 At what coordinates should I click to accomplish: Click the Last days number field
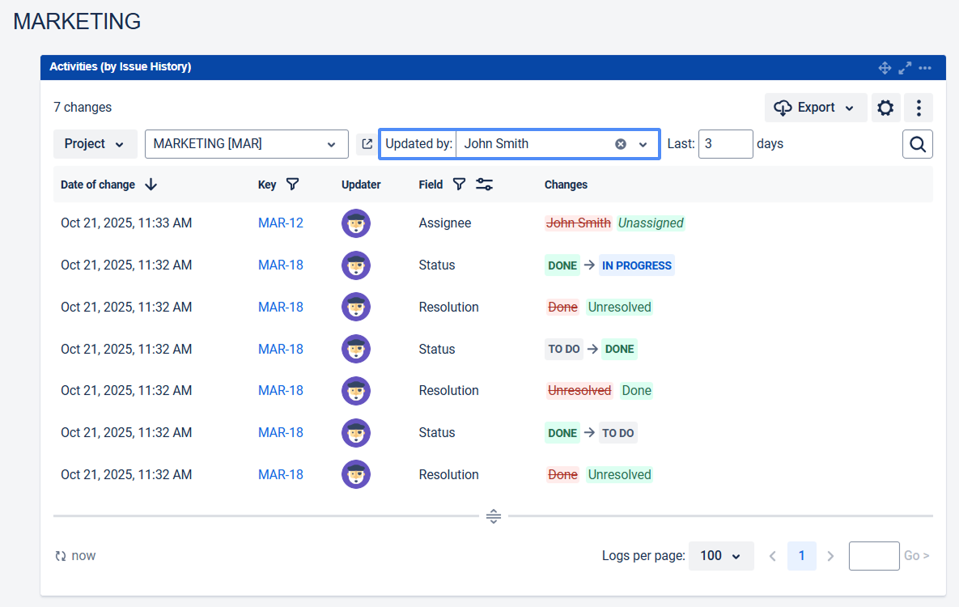pos(724,144)
